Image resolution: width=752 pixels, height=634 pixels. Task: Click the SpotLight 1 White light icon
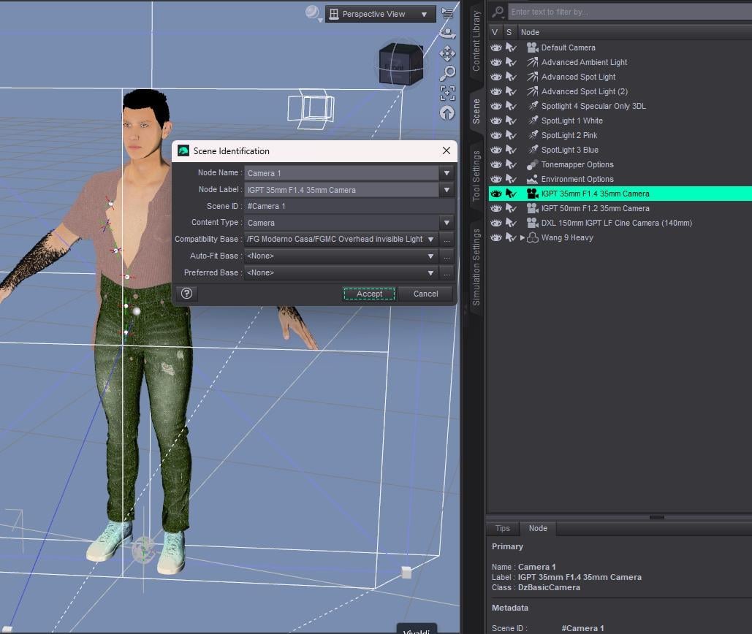point(532,121)
